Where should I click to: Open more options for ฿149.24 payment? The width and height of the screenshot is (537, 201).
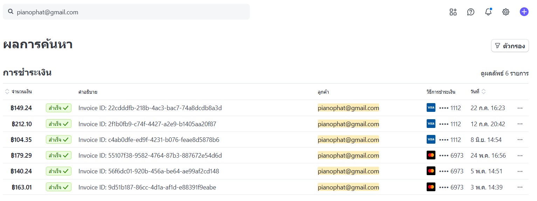pyautogui.click(x=520, y=108)
